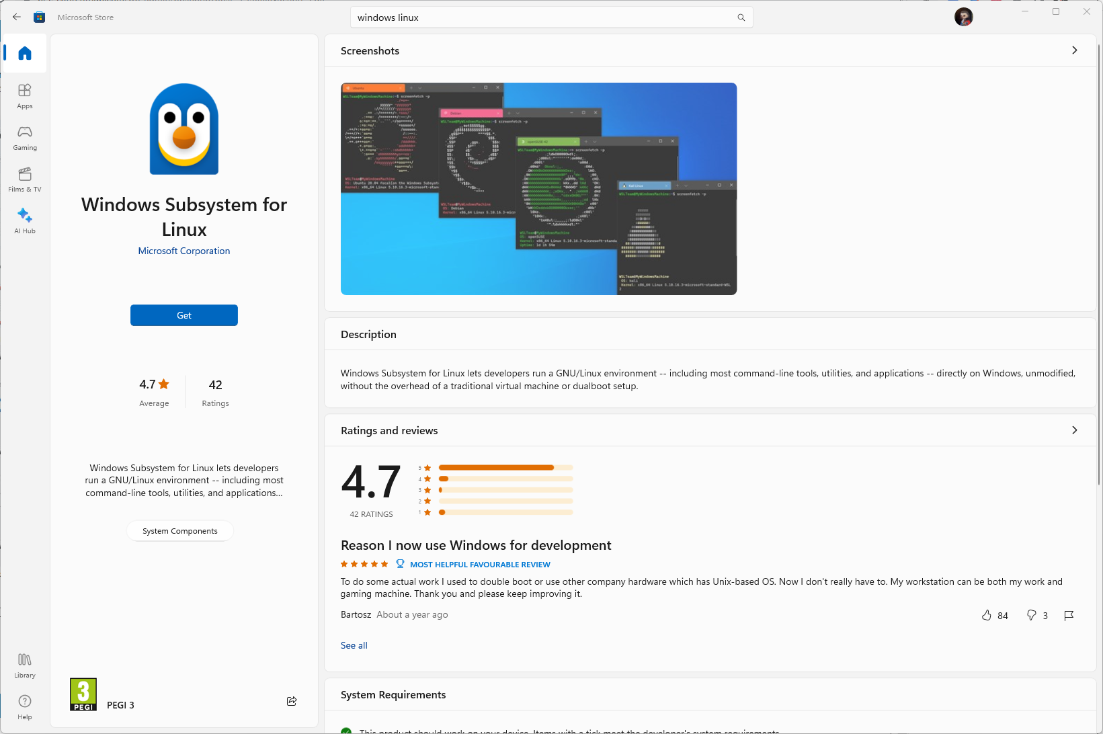Click MOST HELPFUL FAVOURABLE REVIEW label
The height and width of the screenshot is (734, 1103).
pos(480,565)
